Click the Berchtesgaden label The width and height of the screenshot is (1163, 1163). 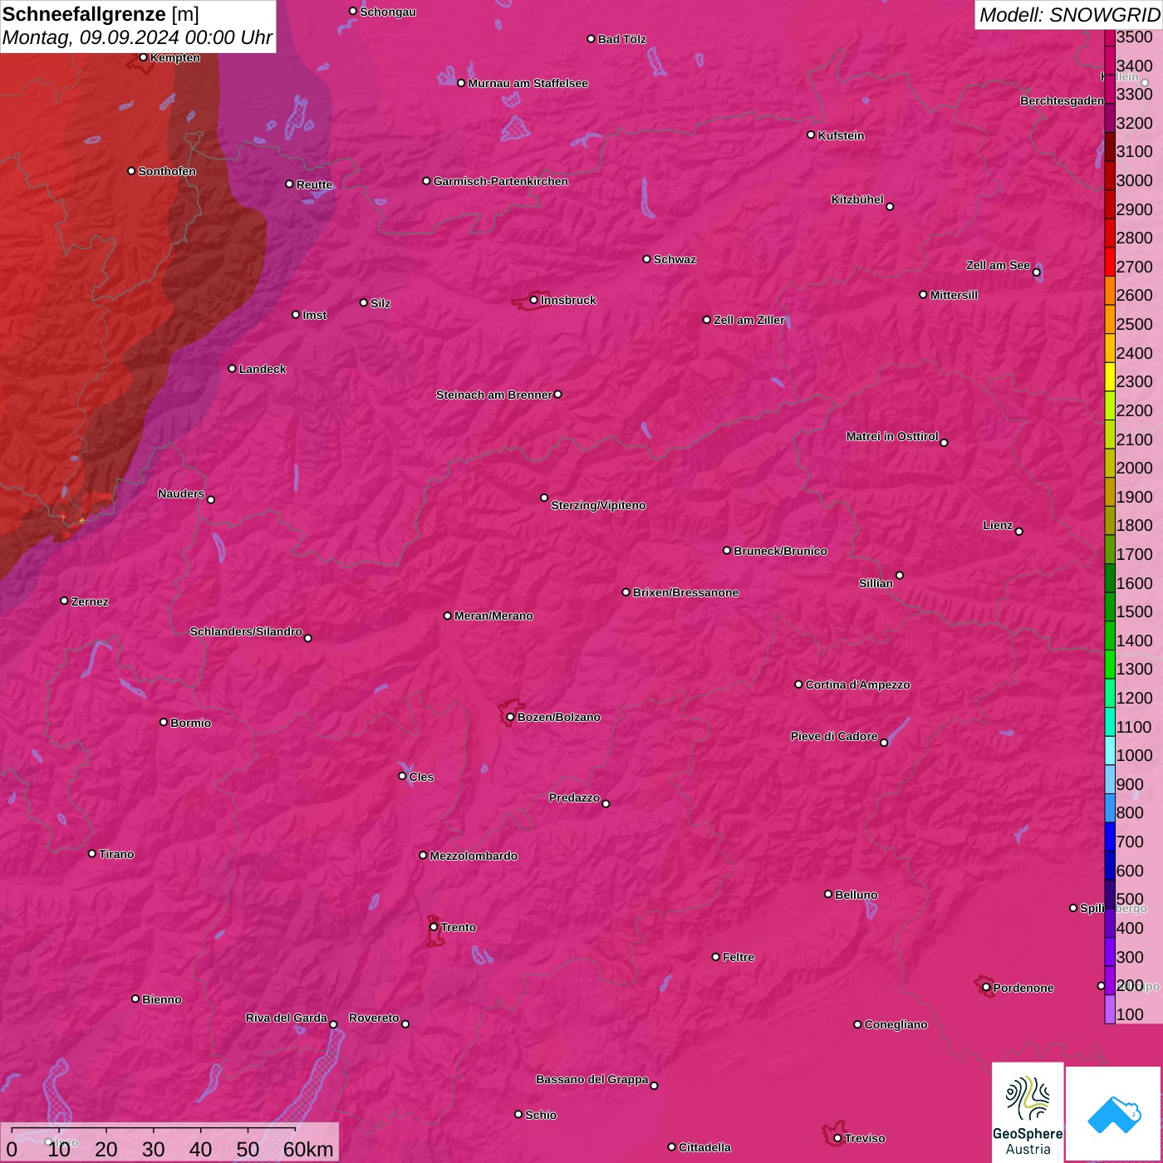[x=1062, y=101]
